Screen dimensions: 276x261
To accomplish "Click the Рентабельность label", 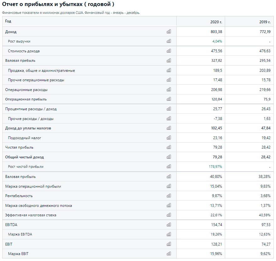I will click(x=19, y=196).
